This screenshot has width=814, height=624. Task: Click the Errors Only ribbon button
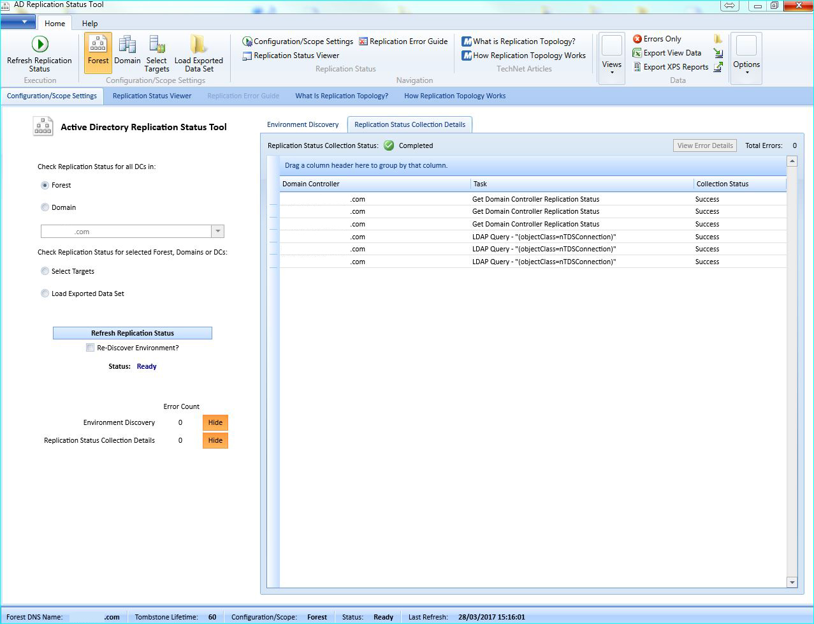pyautogui.click(x=657, y=39)
